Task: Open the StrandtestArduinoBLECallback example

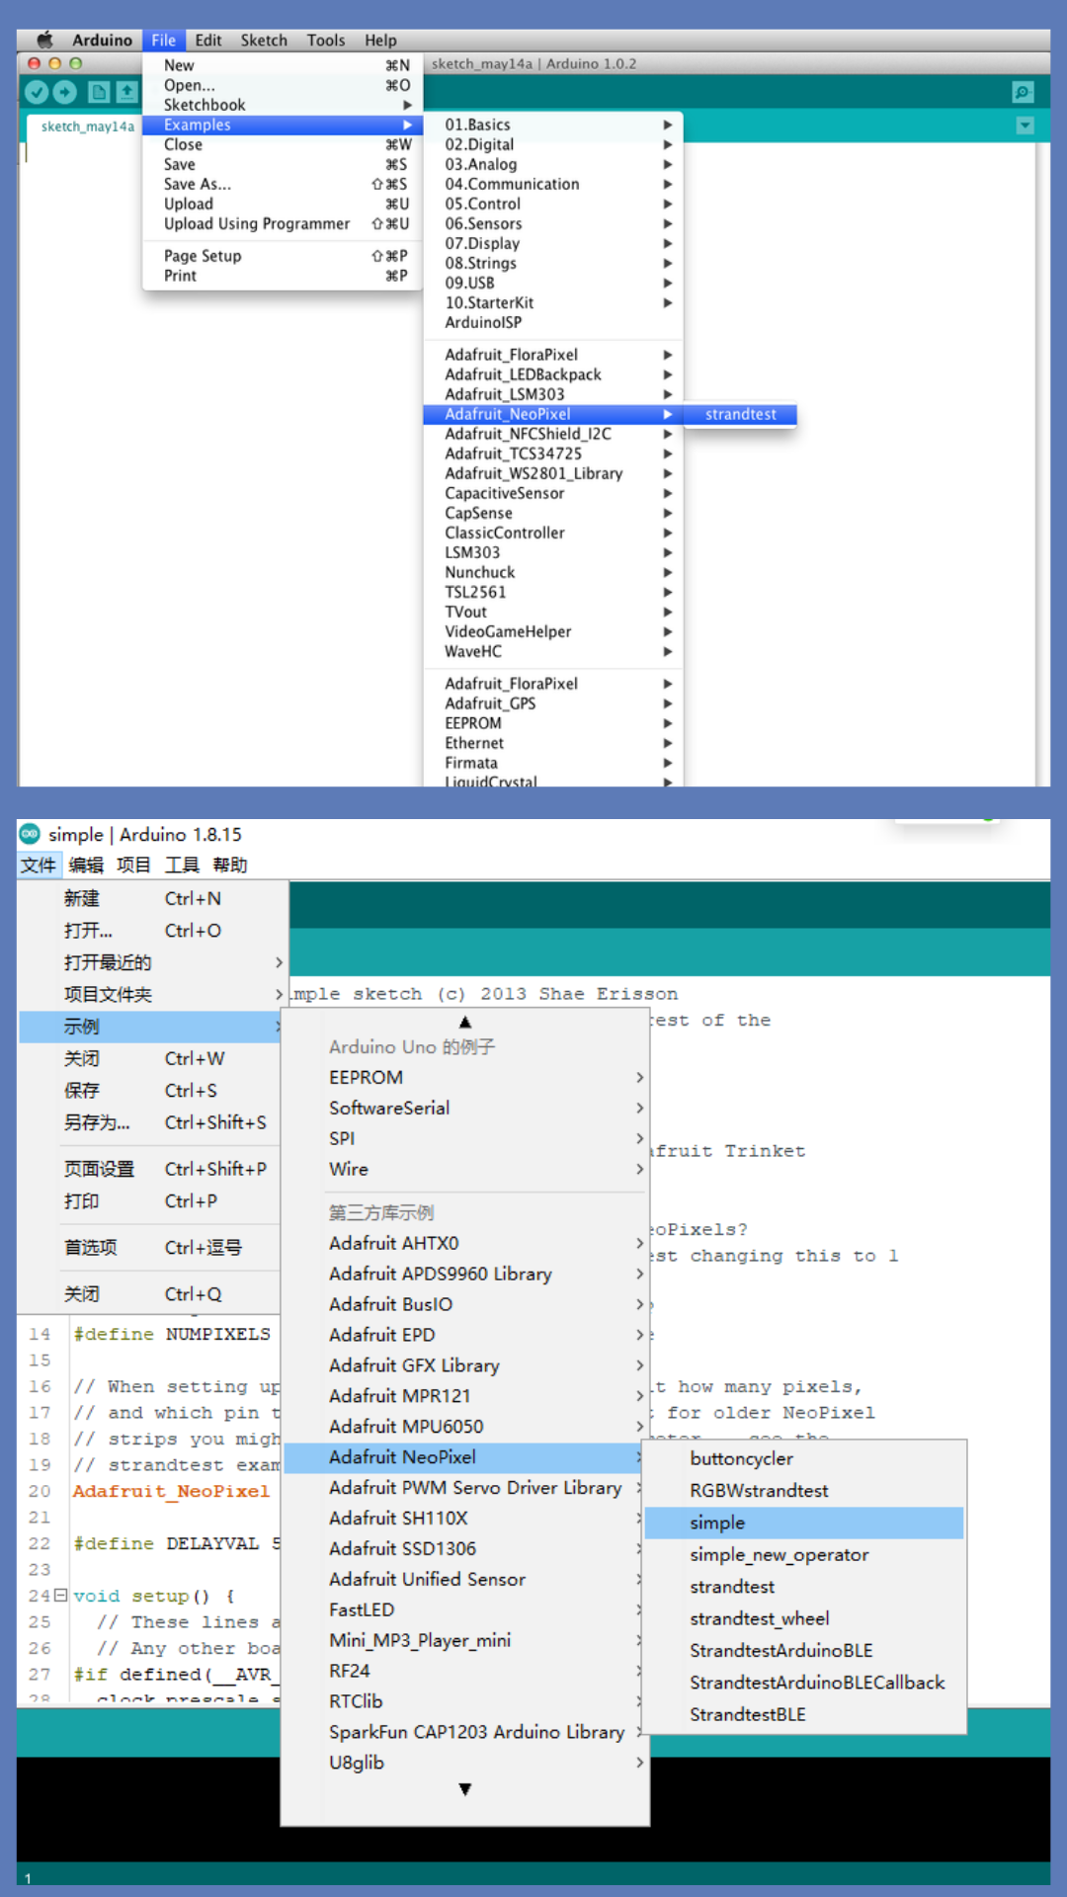Action: 804,1682
